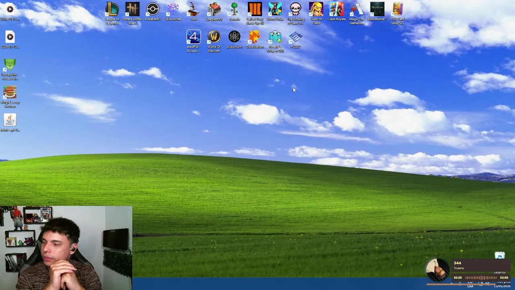Launch Where Winds Meet desktop icon
The image size is (515, 290).
[x=132, y=13]
